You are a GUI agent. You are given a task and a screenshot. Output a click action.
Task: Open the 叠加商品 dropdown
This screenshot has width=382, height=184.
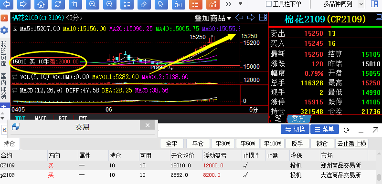(212, 18)
